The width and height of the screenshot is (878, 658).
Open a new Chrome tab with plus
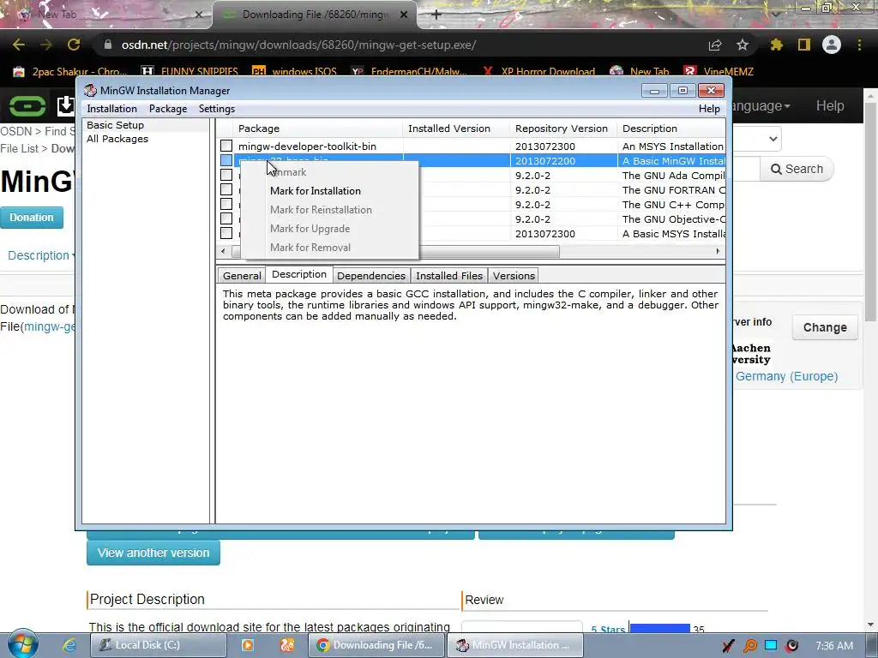tap(436, 15)
